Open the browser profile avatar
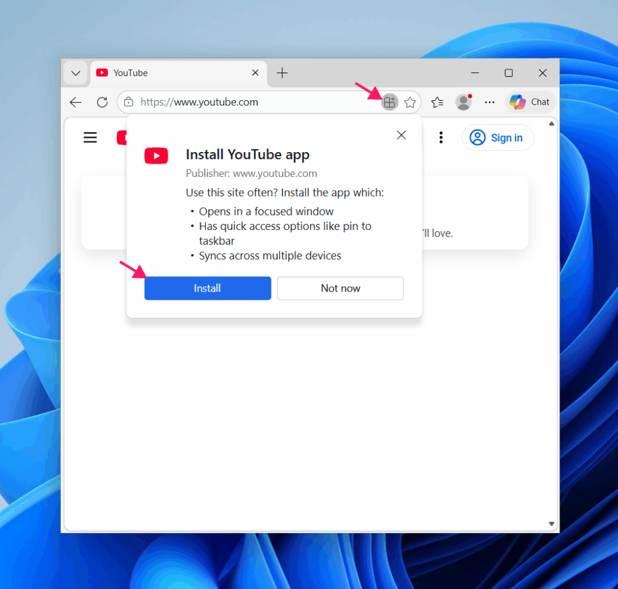The image size is (618, 589). point(463,102)
